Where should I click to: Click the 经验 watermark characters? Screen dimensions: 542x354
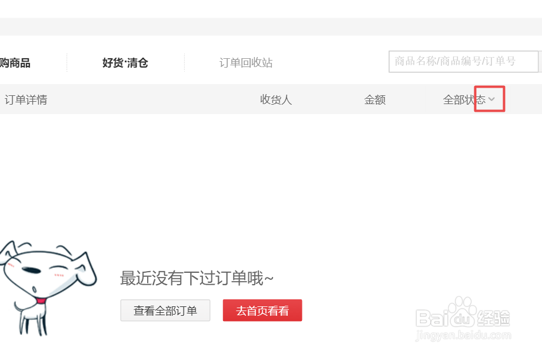[493, 319]
